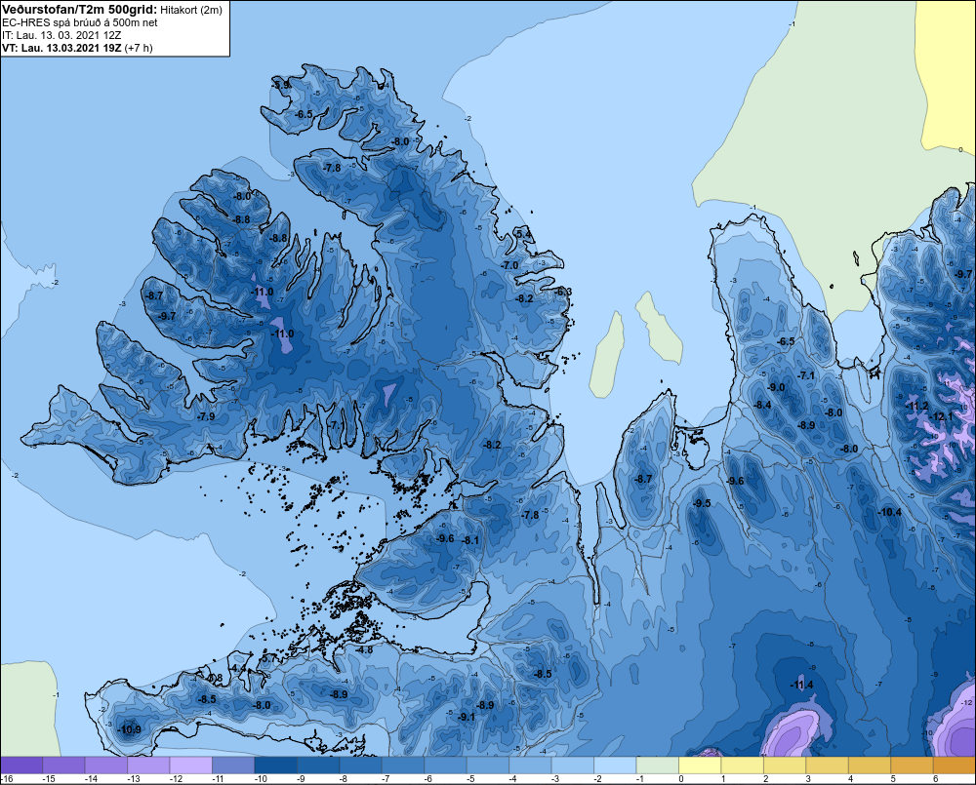This screenshot has width=976, height=785.
Task: Click the legend swatch between -7 and -6
Action: pos(403,765)
